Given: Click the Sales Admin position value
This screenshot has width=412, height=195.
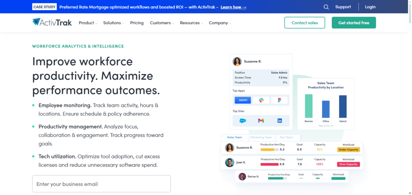Looking at the screenshot, I should click(x=279, y=73).
